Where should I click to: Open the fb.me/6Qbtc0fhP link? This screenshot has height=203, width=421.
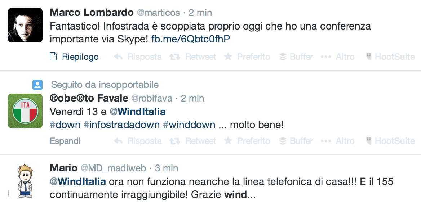[x=191, y=39]
